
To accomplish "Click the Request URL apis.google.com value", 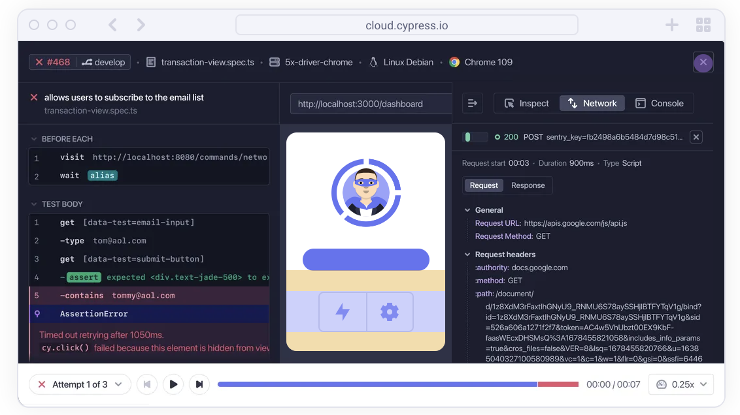I will pyautogui.click(x=575, y=223).
